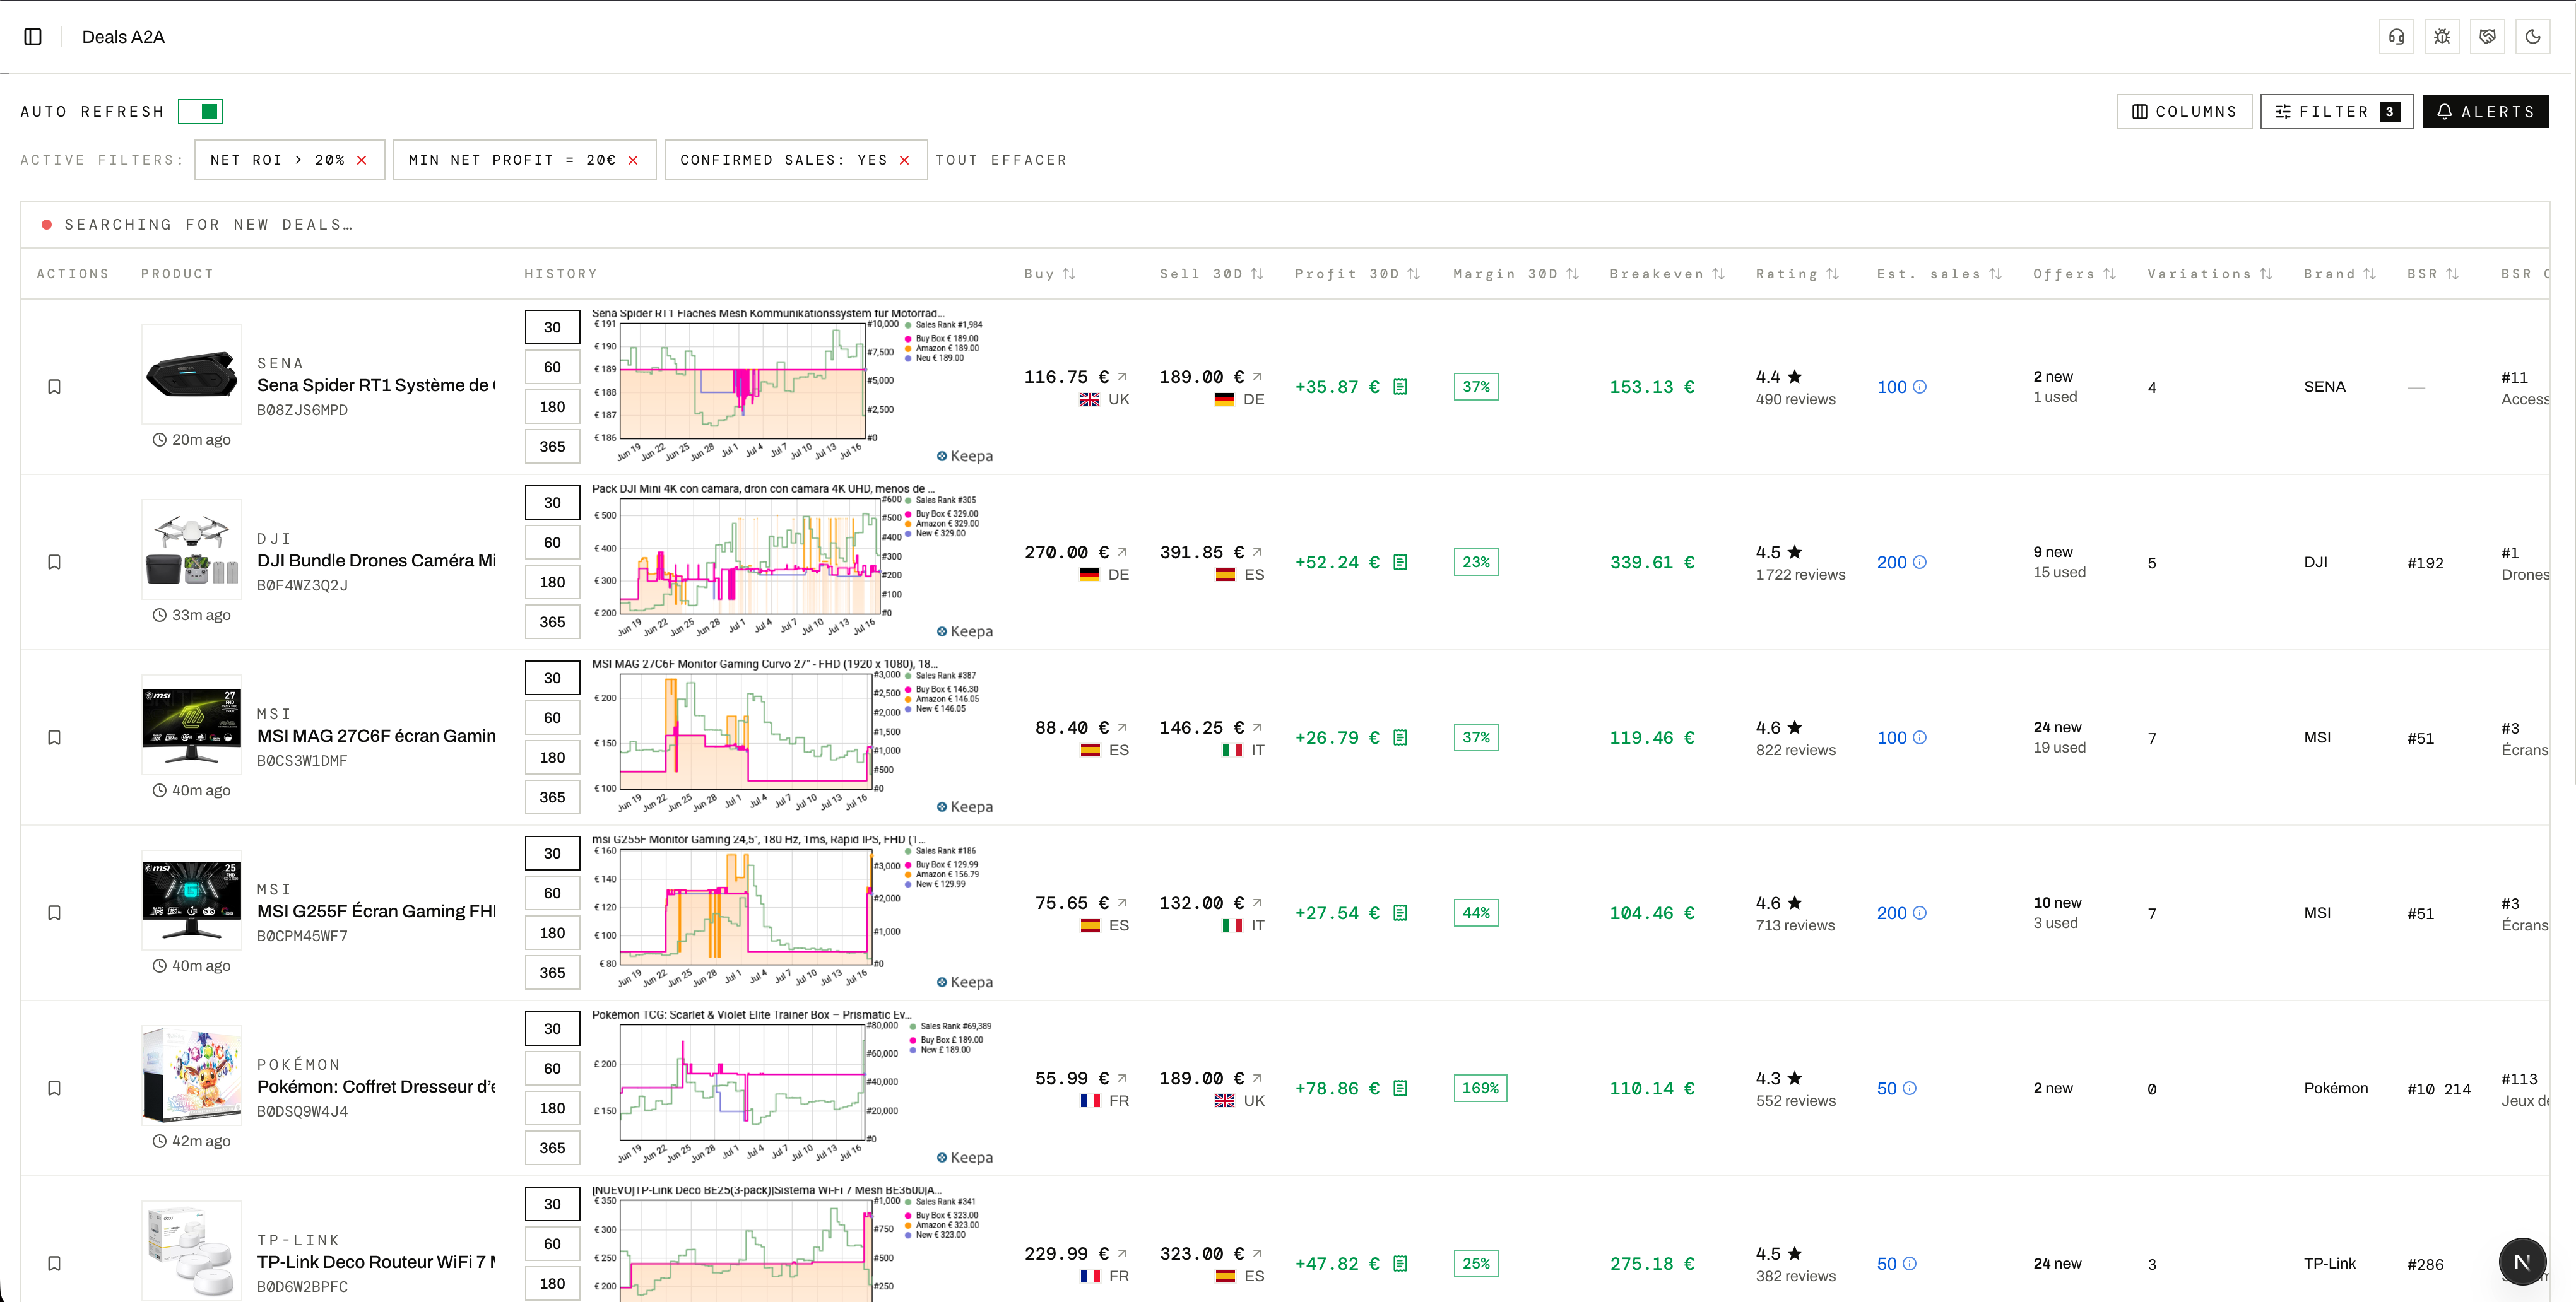Image resolution: width=2576 pixels, height=1302 pixels.
Task: Click ASIN B0F4WZ3Q2J text
Action: click(x=302, y=585)
